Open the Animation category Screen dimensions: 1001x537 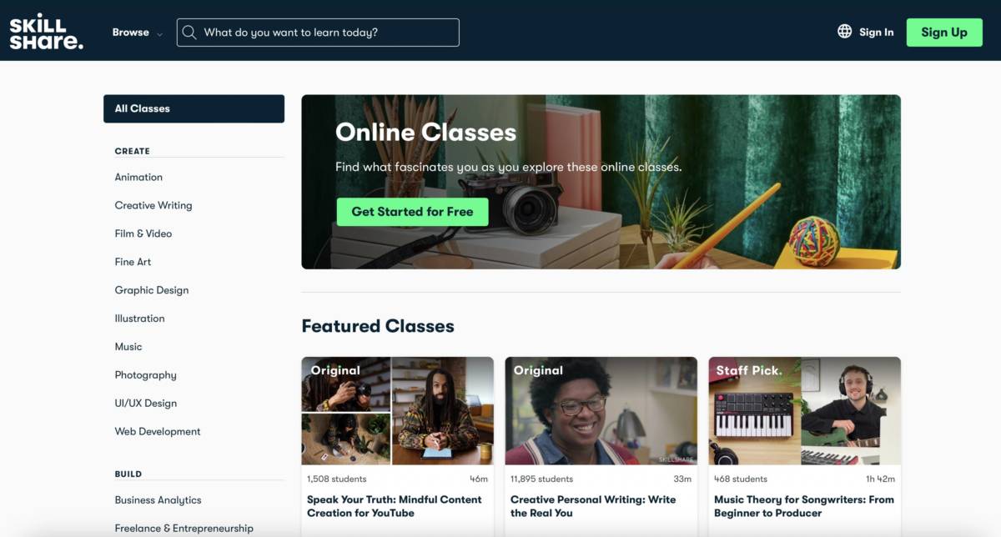click(x=138, y=177)
